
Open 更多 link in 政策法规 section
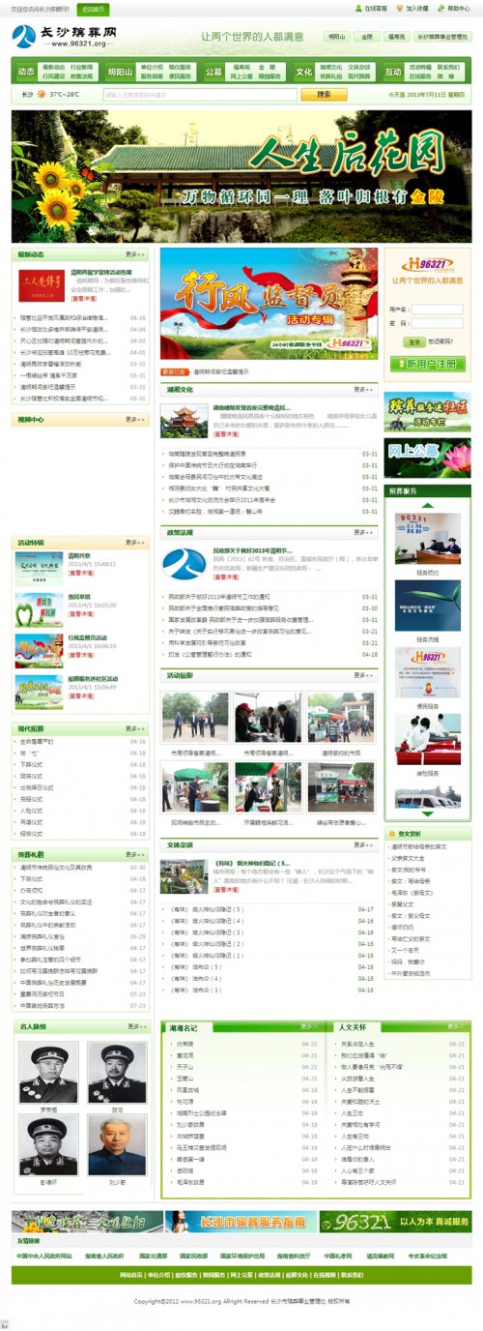point(364,532)
